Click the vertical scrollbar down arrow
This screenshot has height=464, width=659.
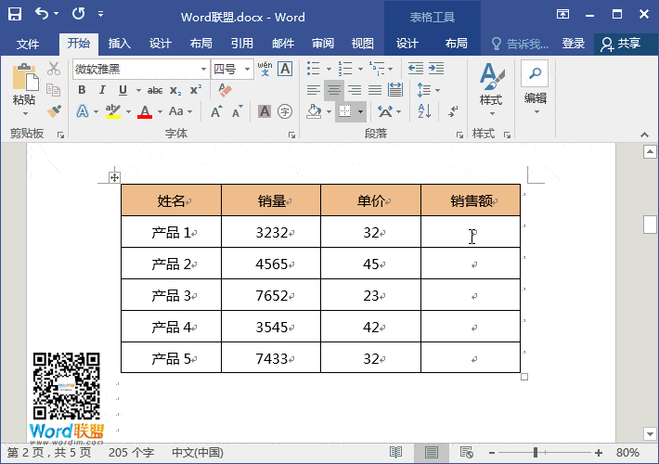click(x=650, y=433)
